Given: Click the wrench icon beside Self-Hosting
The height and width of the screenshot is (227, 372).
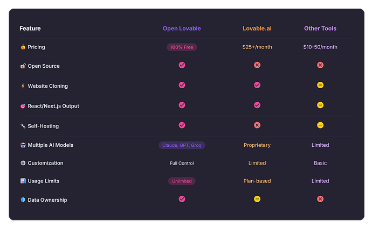Looking at the screenshot, I should pos(23,126).
